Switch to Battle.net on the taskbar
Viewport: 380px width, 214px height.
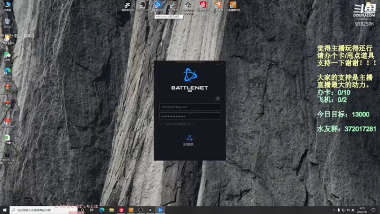pos(160,210)
